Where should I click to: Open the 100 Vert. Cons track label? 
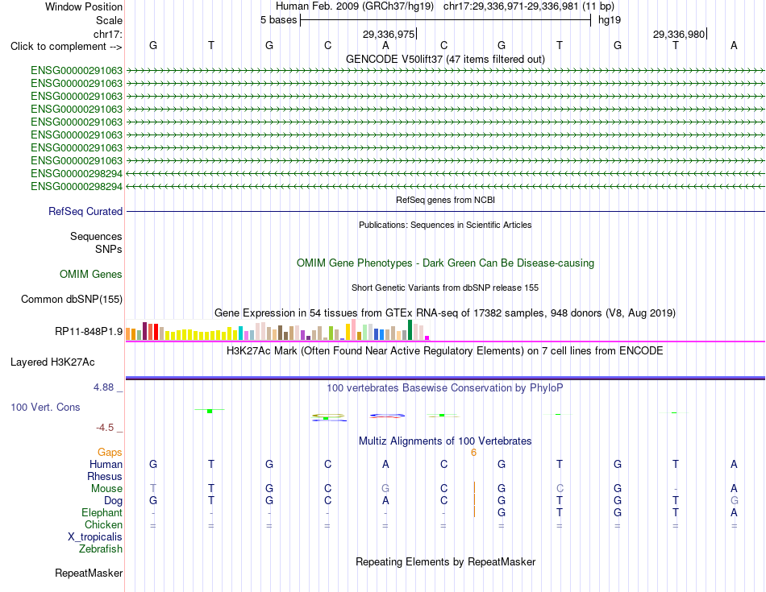click(x=45, y=407)
